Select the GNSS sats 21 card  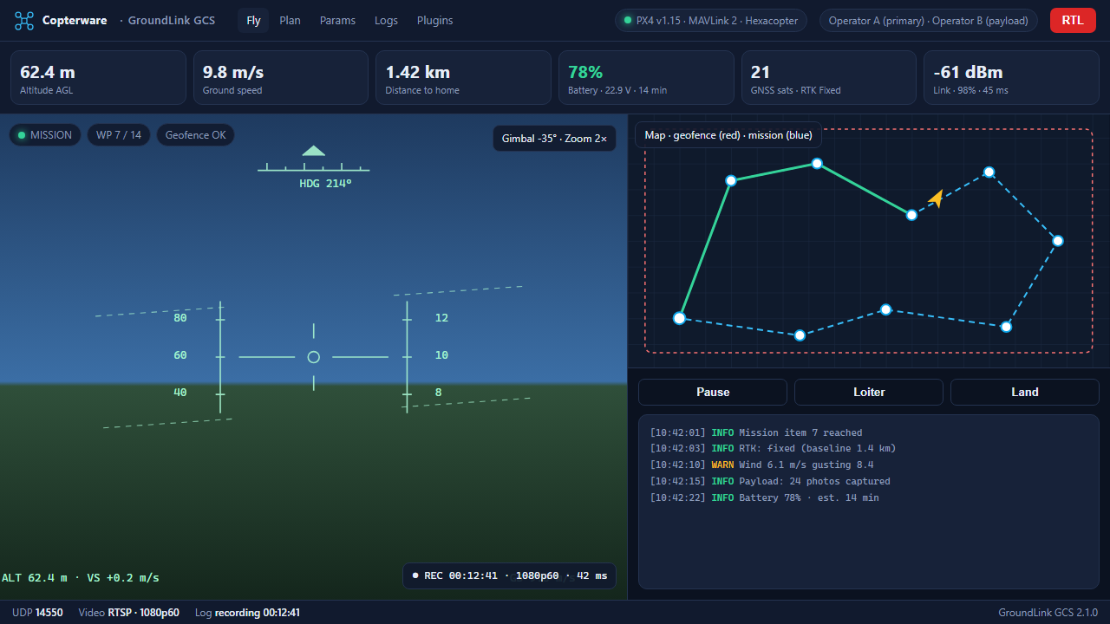coord(829,77)
